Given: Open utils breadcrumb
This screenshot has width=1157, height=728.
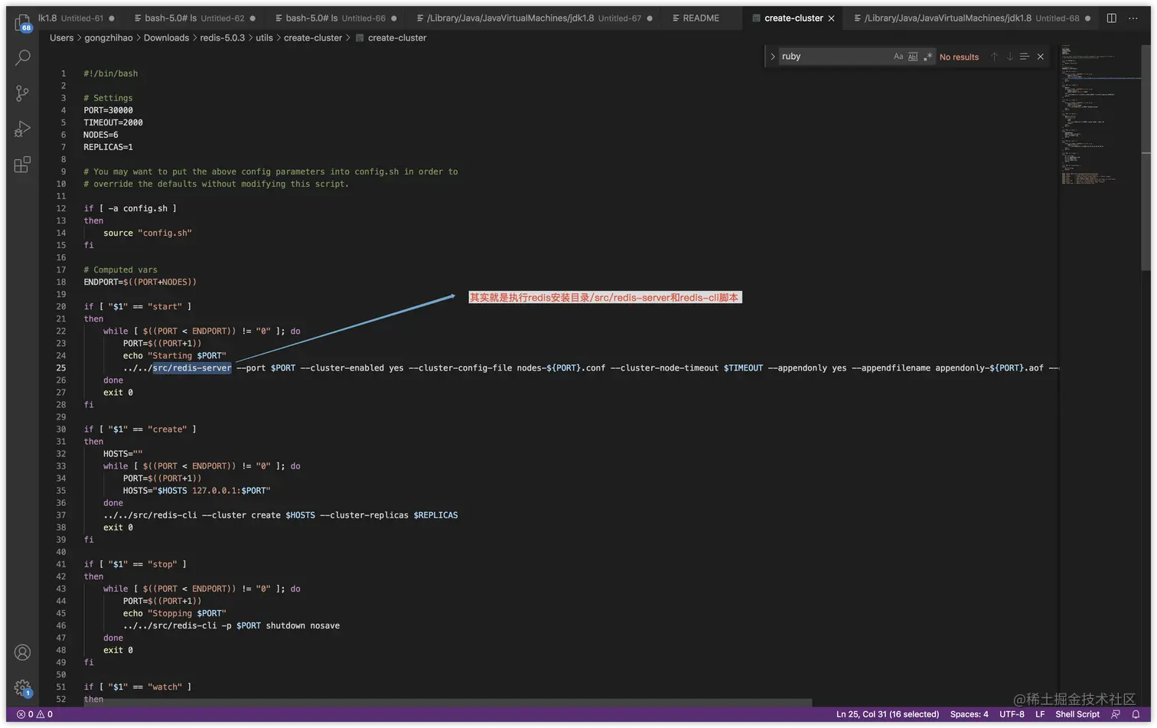Looking at the screenshot, I should coord(264,38).
